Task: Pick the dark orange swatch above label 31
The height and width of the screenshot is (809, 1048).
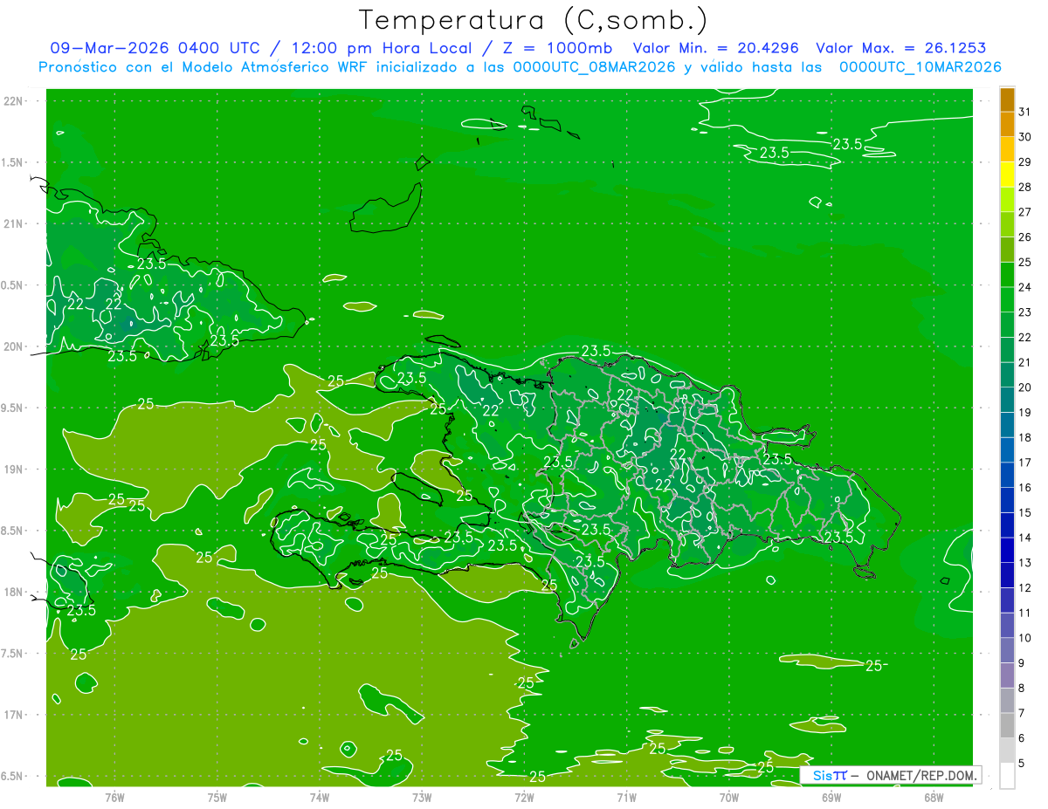Action: [1007, 99]
